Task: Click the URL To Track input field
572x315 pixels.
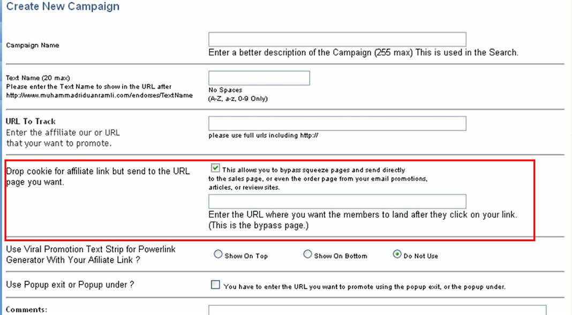Action: pyautogui.click(x=337, y=124)
